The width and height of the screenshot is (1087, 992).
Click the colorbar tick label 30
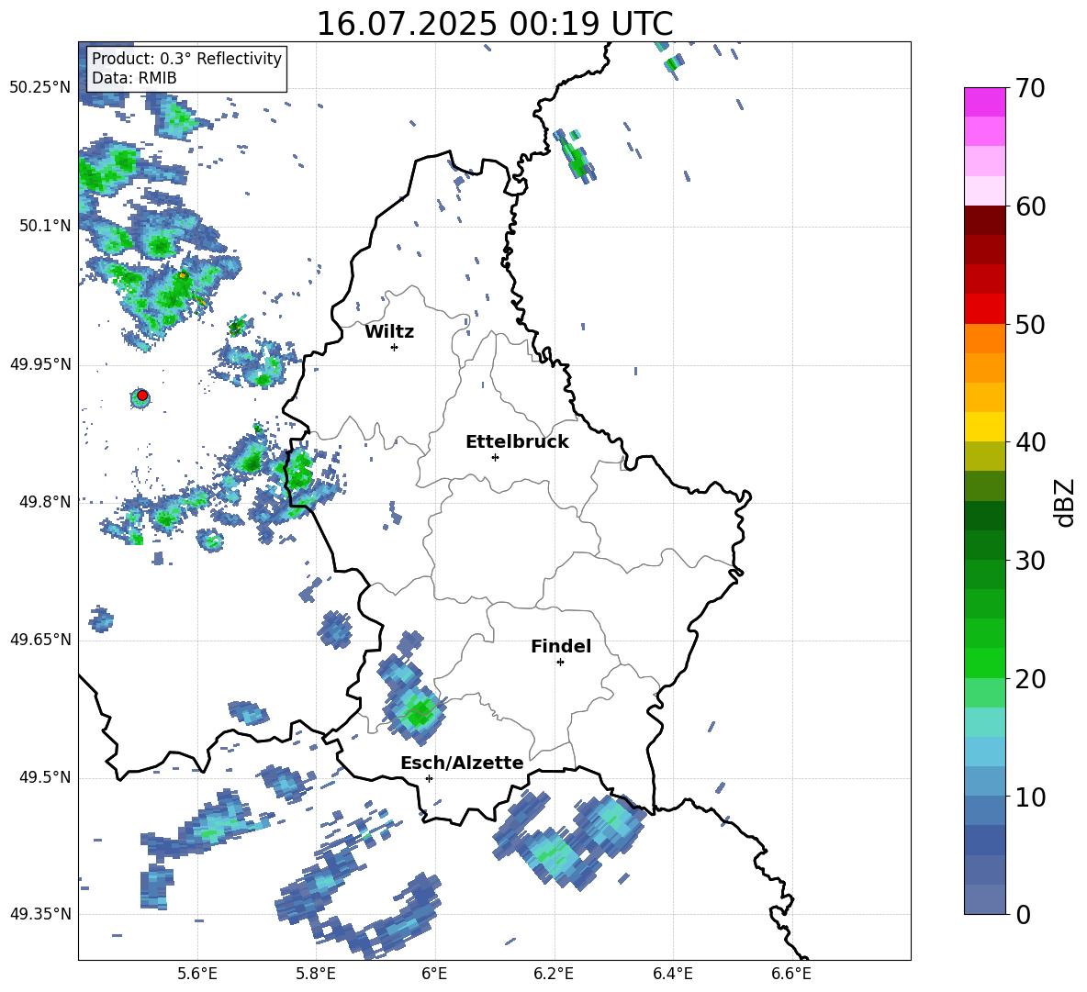tap(1030, 561)
